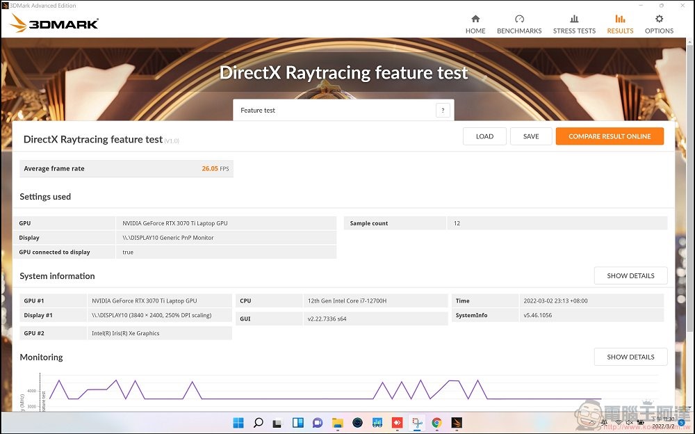Click the GPU #1 value in System information
695x434 pixels.
[144, 301]
